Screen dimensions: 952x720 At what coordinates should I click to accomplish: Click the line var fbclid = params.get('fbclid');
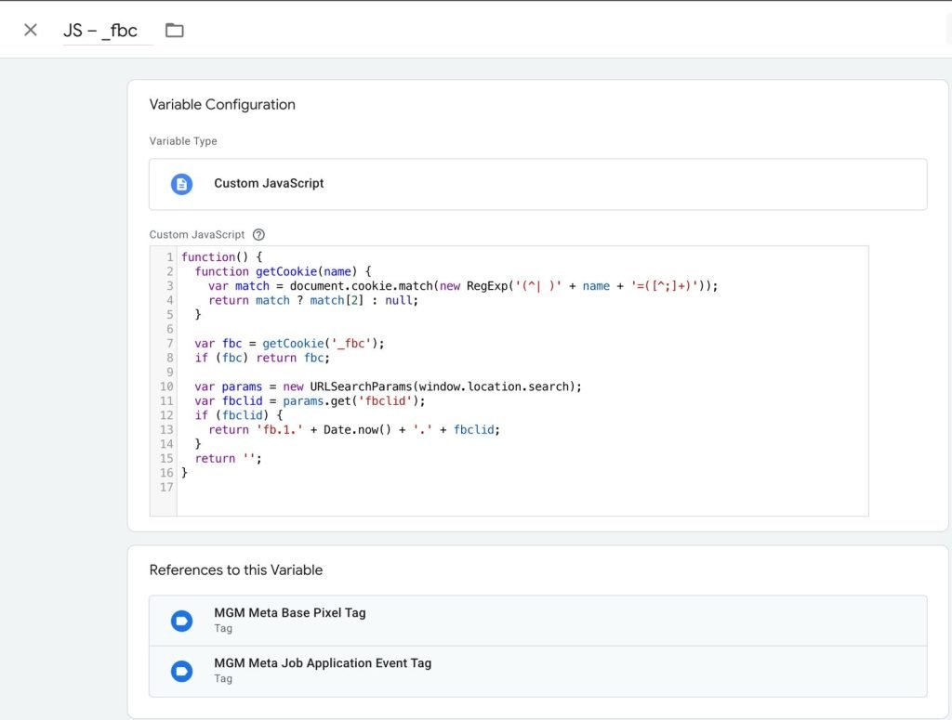coord(310,401)
